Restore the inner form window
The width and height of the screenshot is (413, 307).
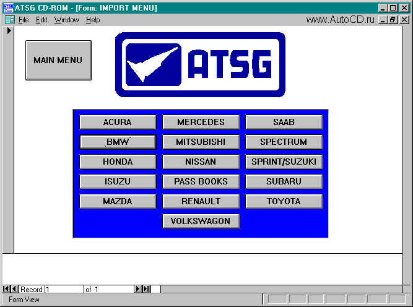pos(393,20)
